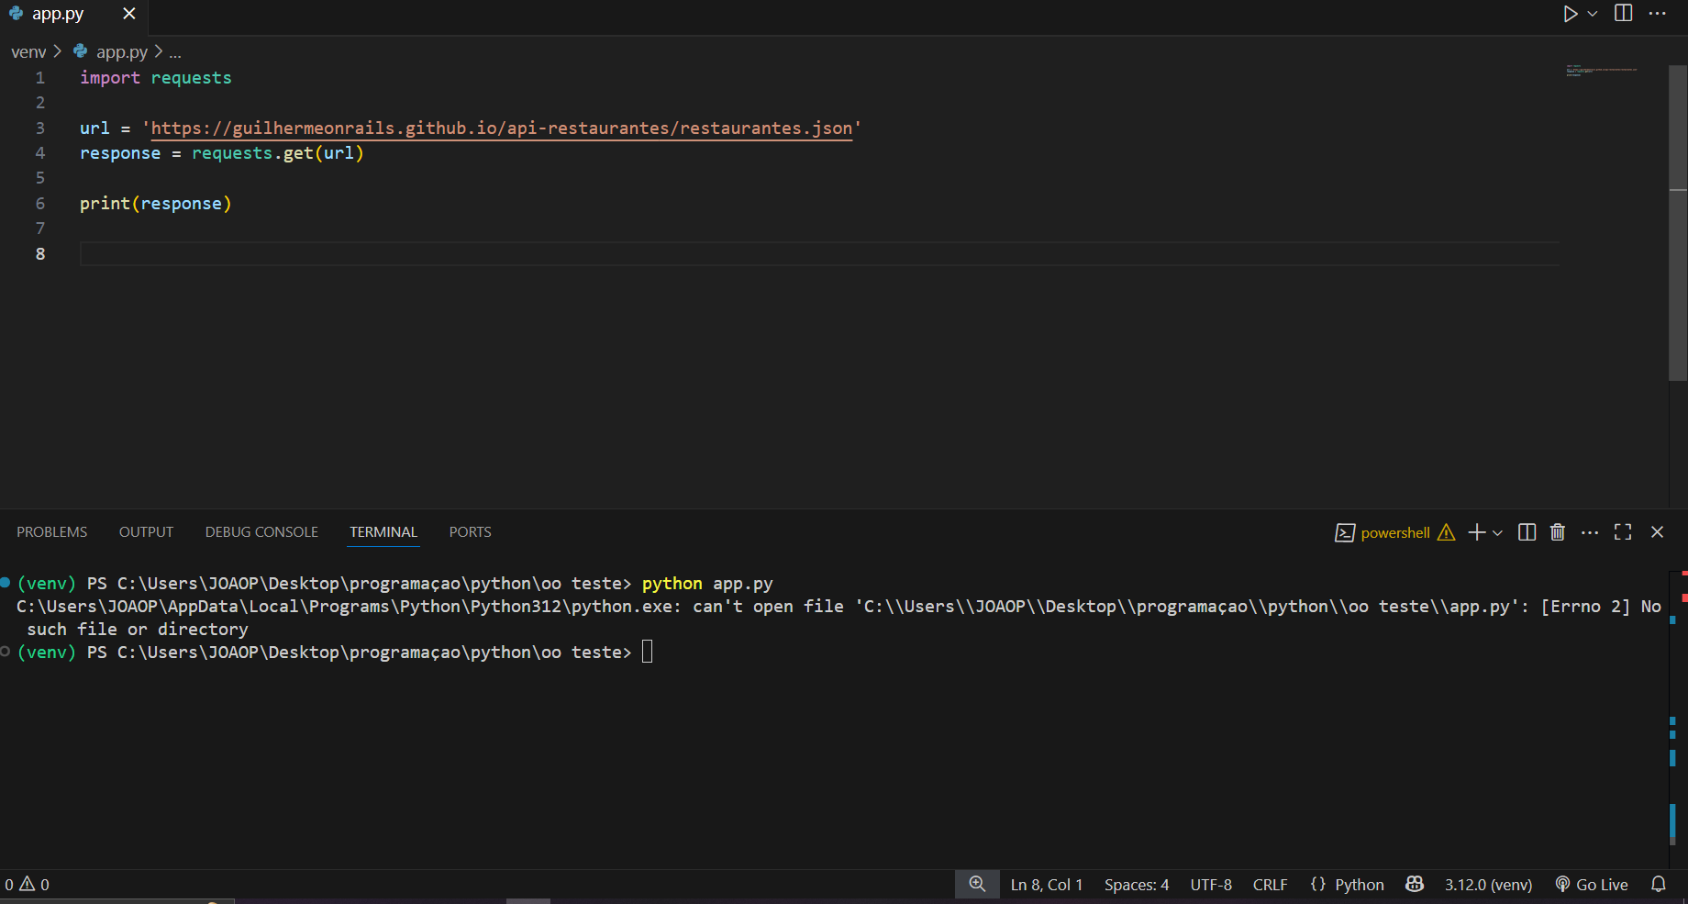The image size is (1688, 904).
Task: Click the language mode braces icon
Action: coord(1318,884)
